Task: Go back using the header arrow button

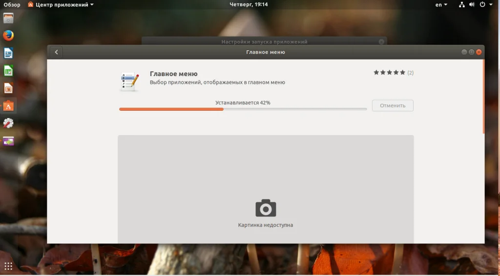Action: pos(57,52)
